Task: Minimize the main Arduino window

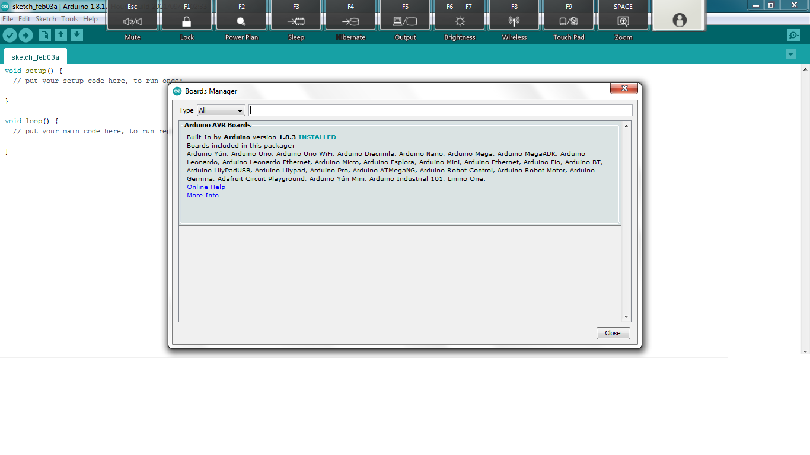Action: click(756, 5)
